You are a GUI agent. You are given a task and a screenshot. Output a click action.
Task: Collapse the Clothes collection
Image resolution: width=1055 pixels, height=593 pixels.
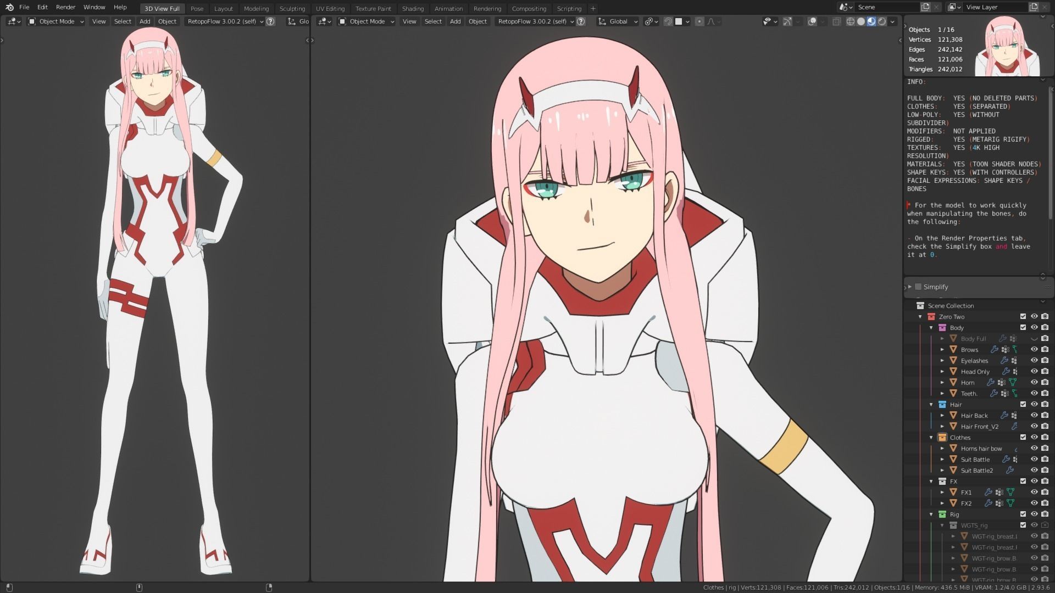[x=931, y=437]
